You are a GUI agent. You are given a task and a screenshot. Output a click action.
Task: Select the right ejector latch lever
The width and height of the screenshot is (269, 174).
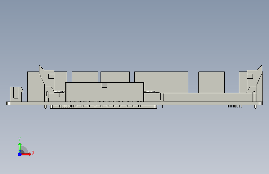[254, 79]
